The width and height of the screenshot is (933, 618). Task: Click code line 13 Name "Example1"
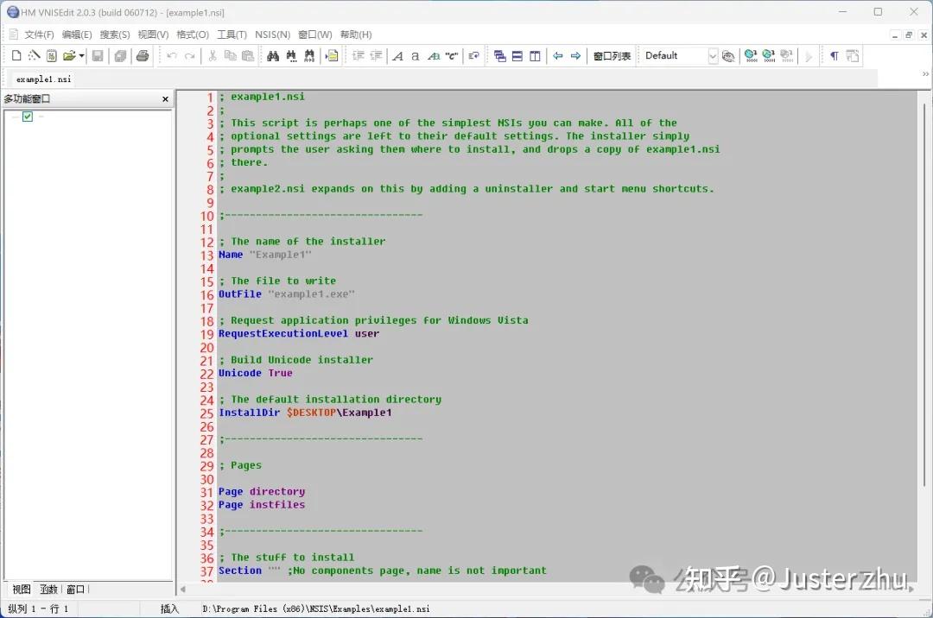click(265, 255)
